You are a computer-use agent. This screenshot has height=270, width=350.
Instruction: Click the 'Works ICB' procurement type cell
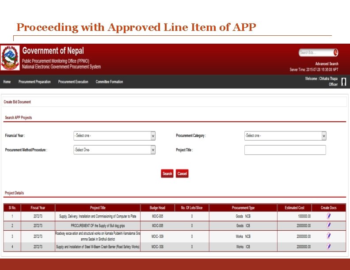point(243,247)
